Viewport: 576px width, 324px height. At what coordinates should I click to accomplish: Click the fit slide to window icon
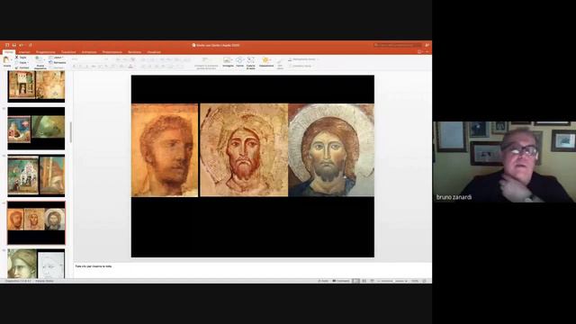[x=425, y=281]
